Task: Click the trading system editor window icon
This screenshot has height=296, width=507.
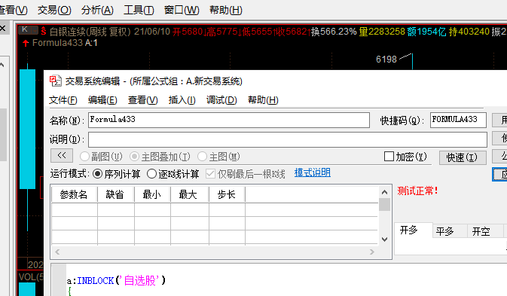Action: pos(55,81)
